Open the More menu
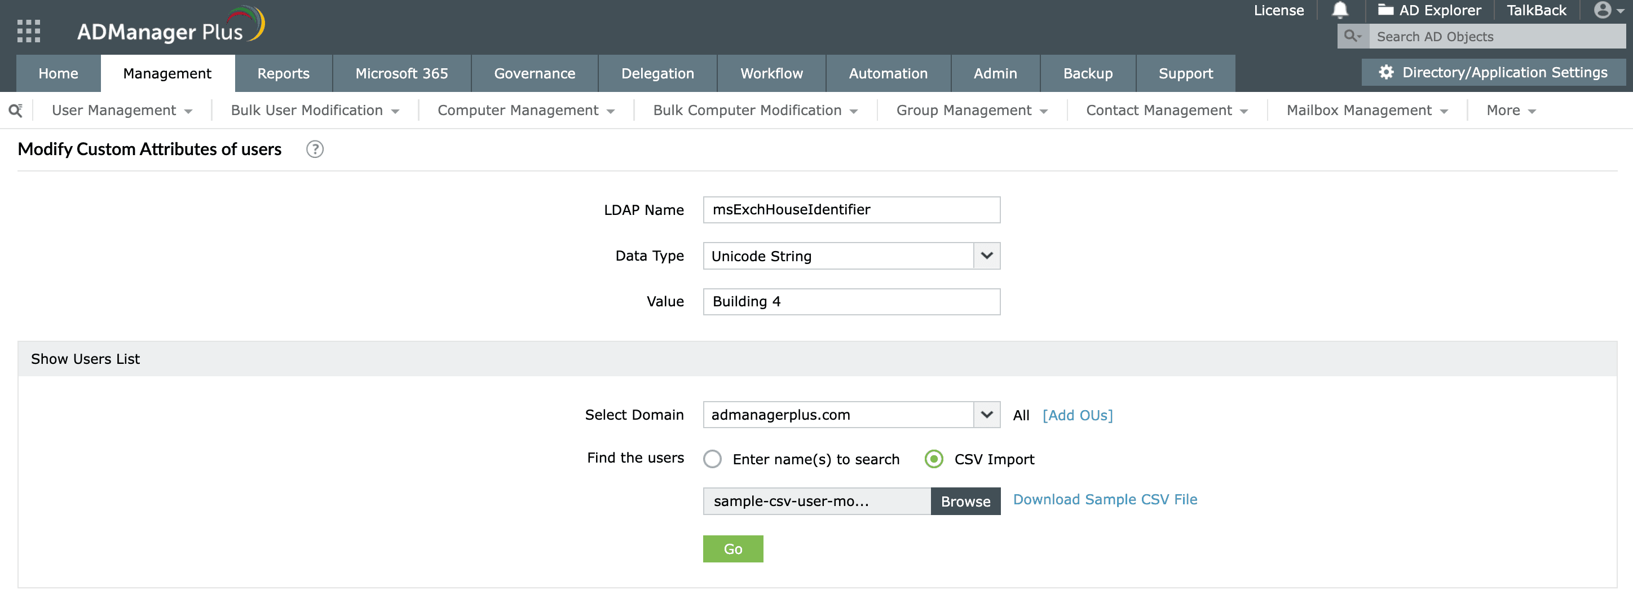 click(x=1511, y=111)
